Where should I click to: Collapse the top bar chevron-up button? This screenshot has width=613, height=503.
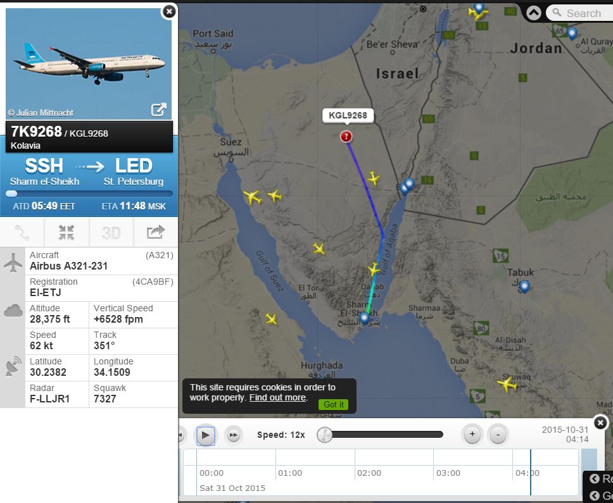click(x=534, y=13)
